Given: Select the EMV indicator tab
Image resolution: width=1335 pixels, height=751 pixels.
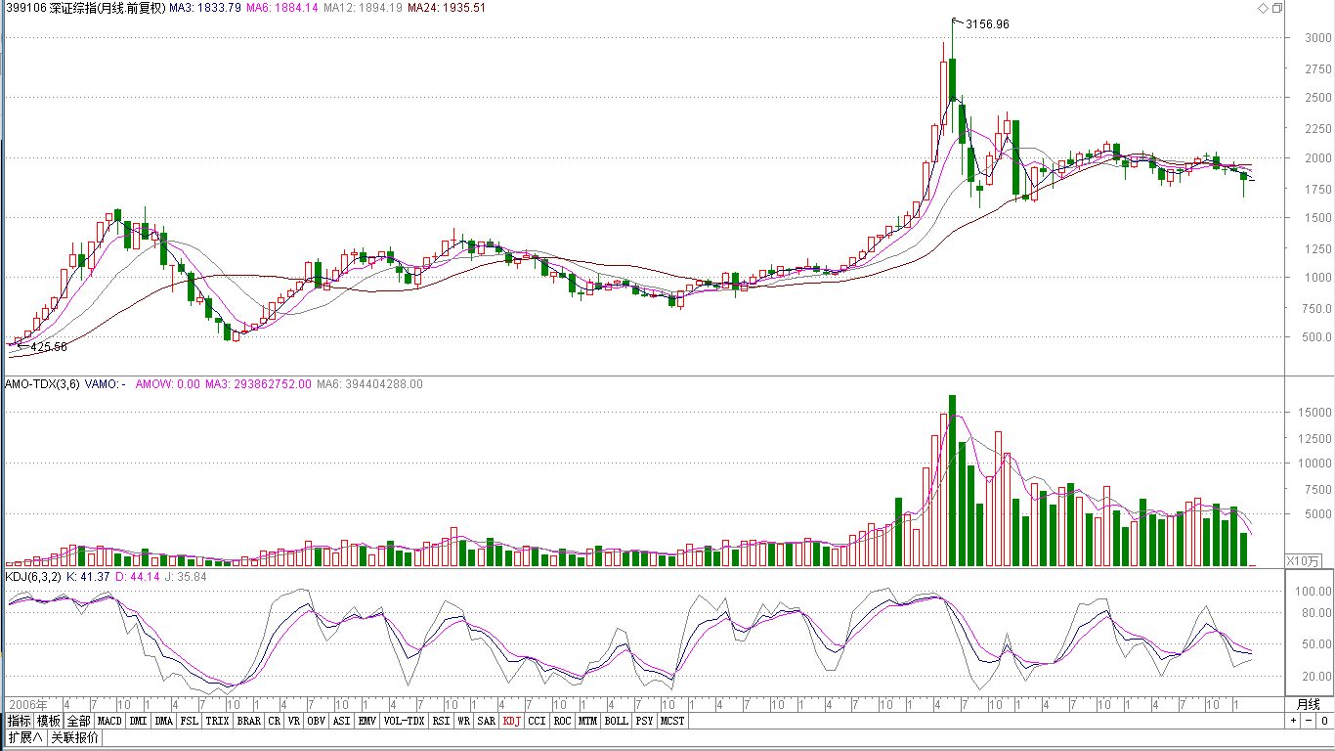Looking at the screenshot, I should coord(367,721).
